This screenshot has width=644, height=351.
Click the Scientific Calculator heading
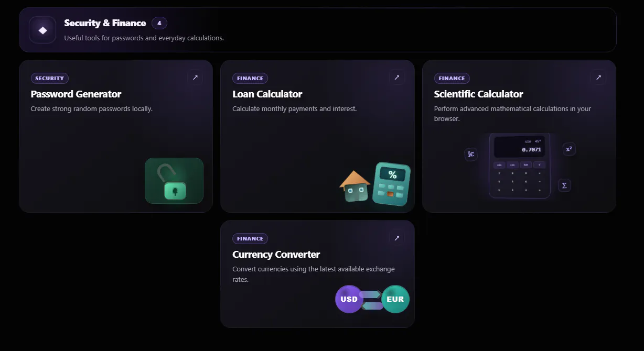479,94
